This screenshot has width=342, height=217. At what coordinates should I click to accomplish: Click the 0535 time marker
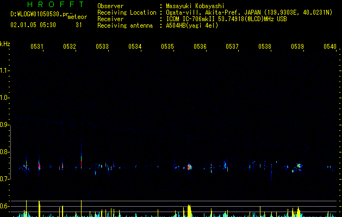167,46
